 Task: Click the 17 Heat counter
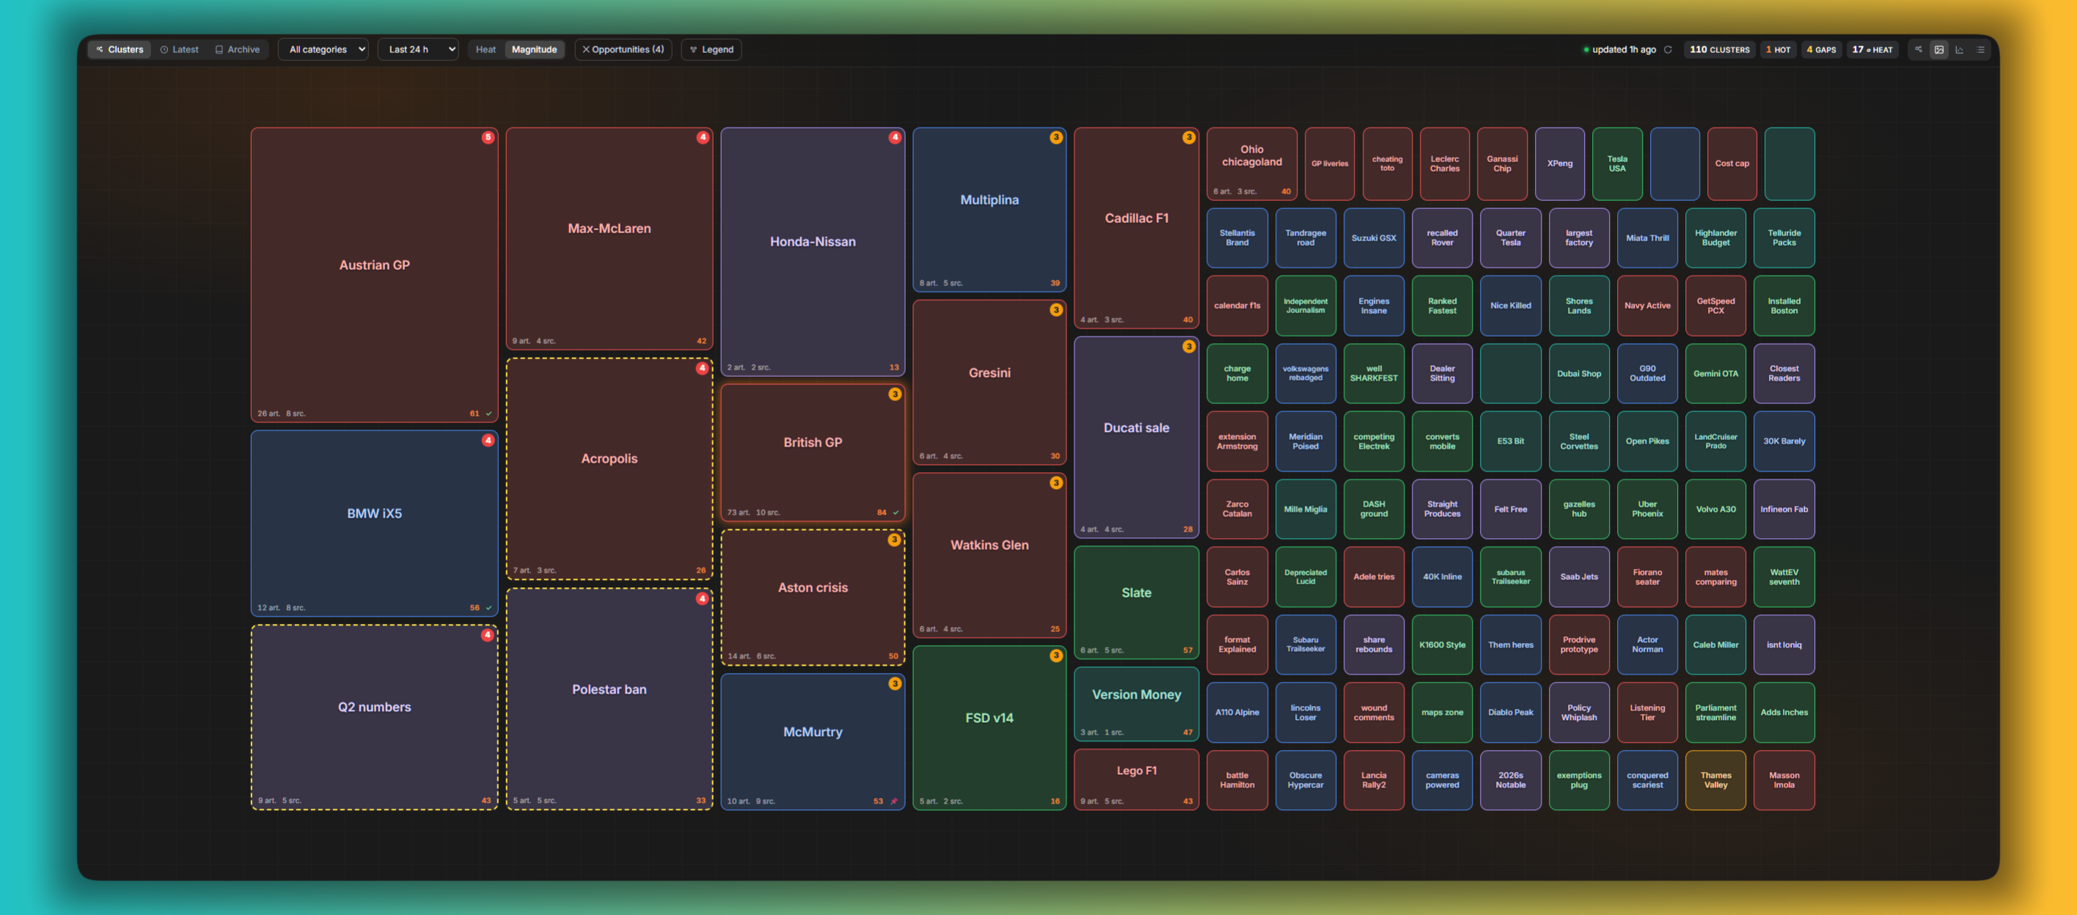pos(1872,49)
